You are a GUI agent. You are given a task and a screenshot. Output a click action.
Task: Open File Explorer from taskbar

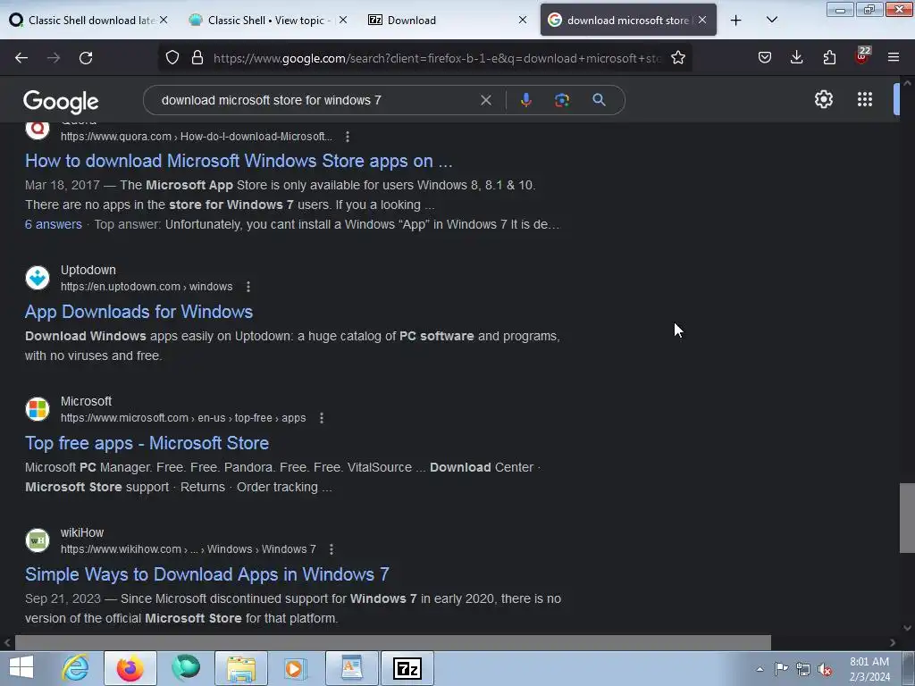[241, 668]
